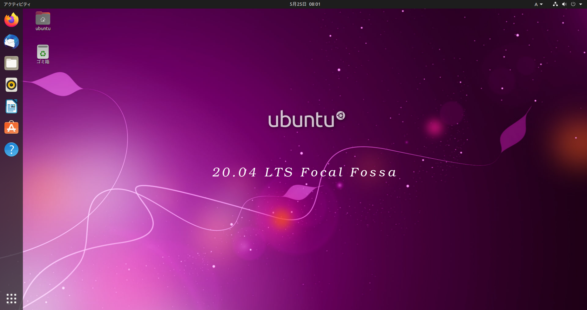Show applications grid

11,299
